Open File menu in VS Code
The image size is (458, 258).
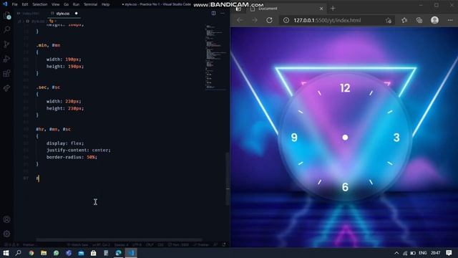[x=14, y=4]
